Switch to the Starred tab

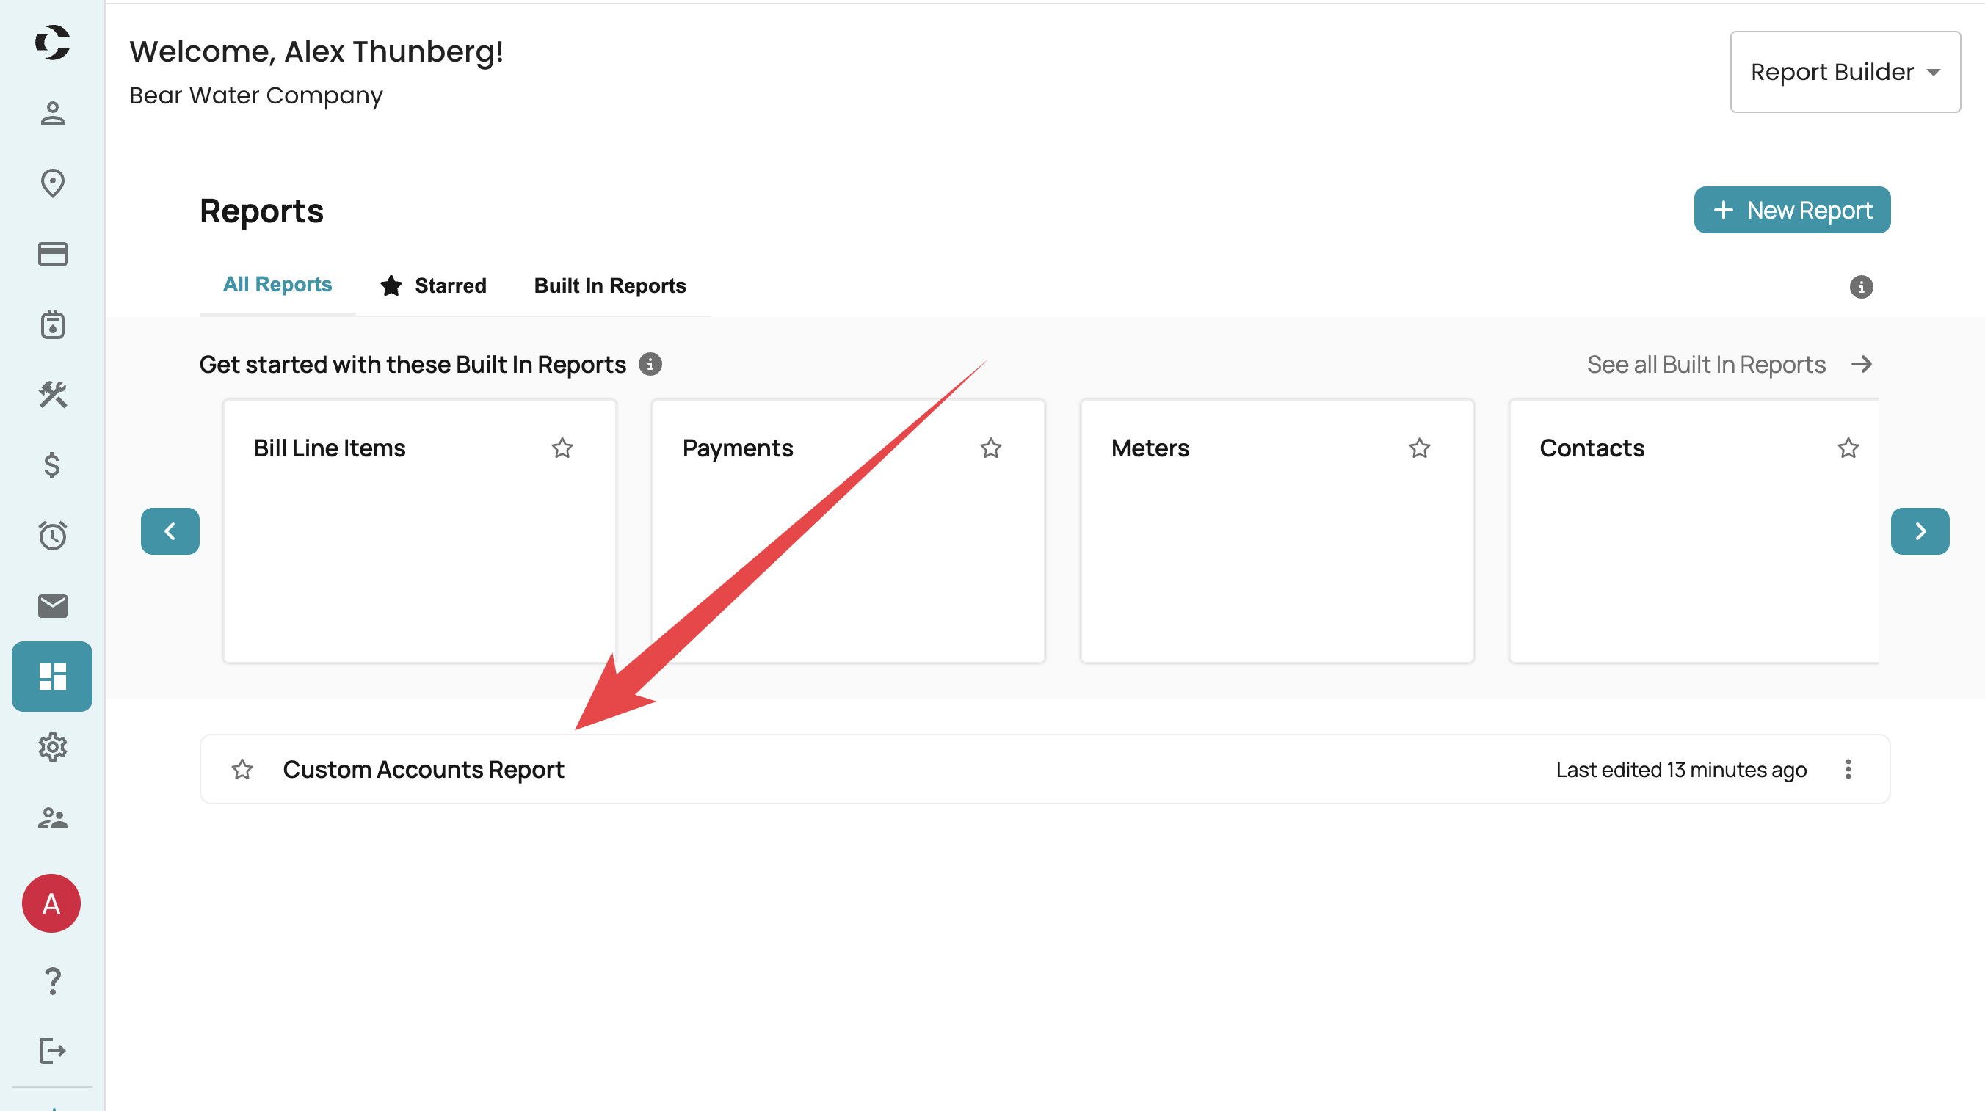(x=433, y=286)
